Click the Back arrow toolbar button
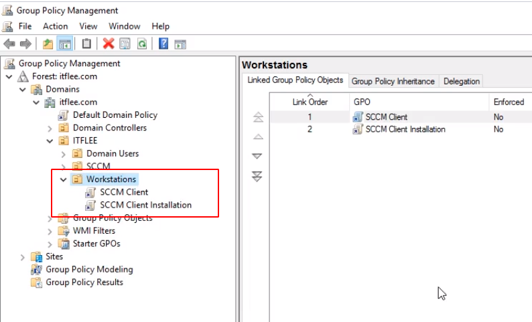532x322 pixels. (x=9, y=44)
